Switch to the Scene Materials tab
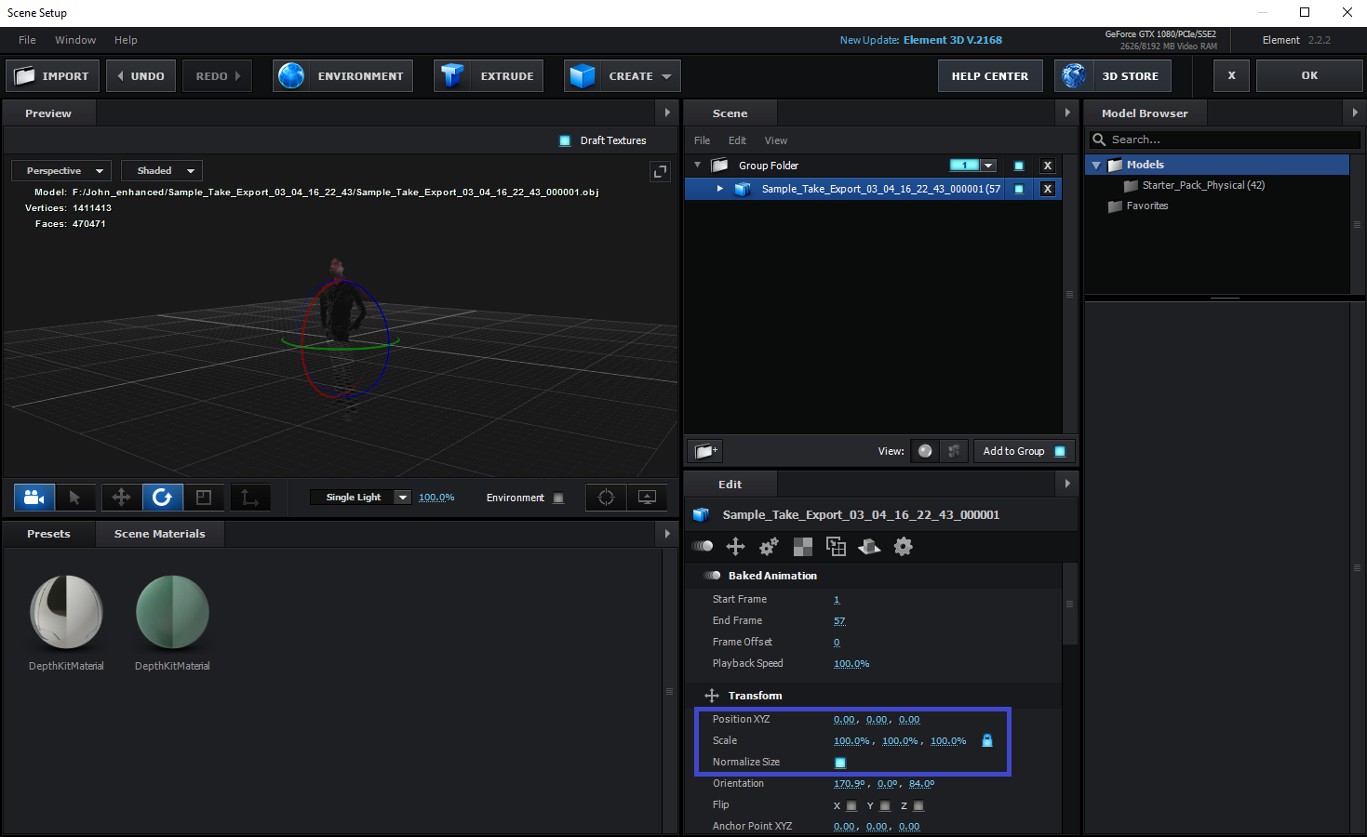The width and height of the screenshot is (1367, 837). [159, 534]
